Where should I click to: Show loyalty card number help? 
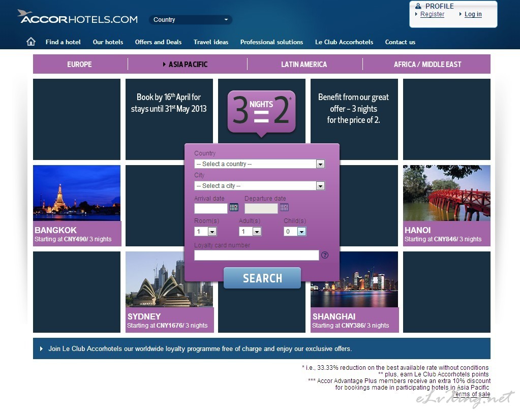click(325, 255)
